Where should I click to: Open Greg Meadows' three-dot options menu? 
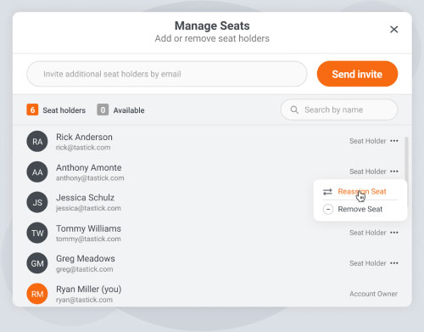pos(394,263)
